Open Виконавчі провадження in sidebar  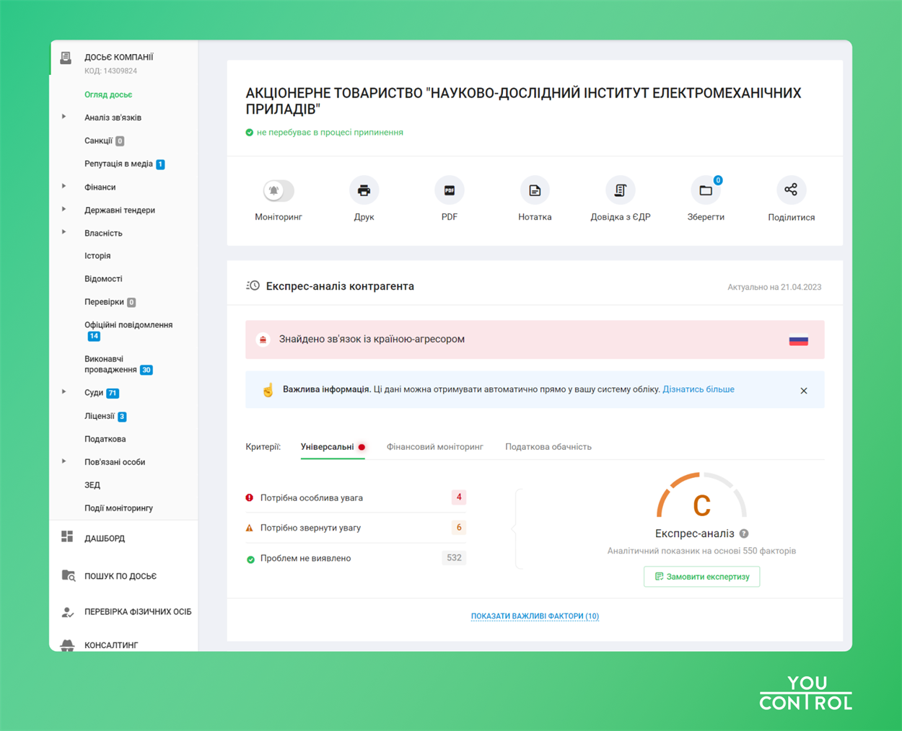(110, 364)
